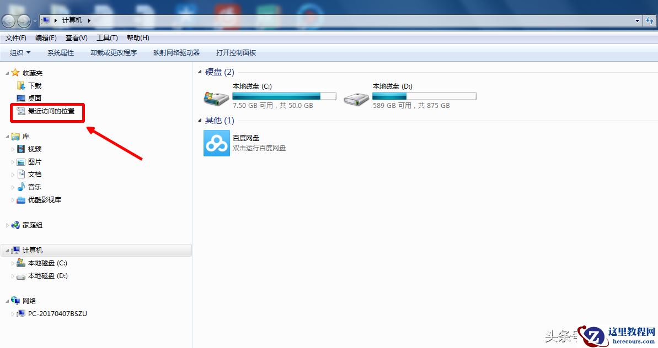Open the 组织 dropdown in toolbar

(x=20, y=53)
